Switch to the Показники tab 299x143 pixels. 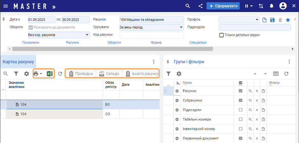31,42
